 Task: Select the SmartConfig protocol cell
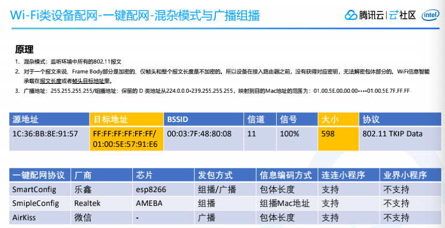(40, 189)
